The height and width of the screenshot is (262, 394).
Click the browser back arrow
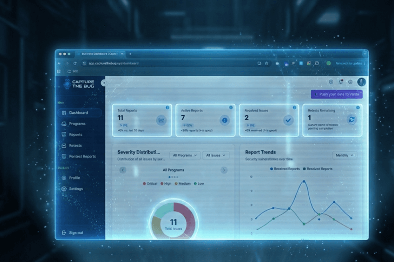pos(59,63)
